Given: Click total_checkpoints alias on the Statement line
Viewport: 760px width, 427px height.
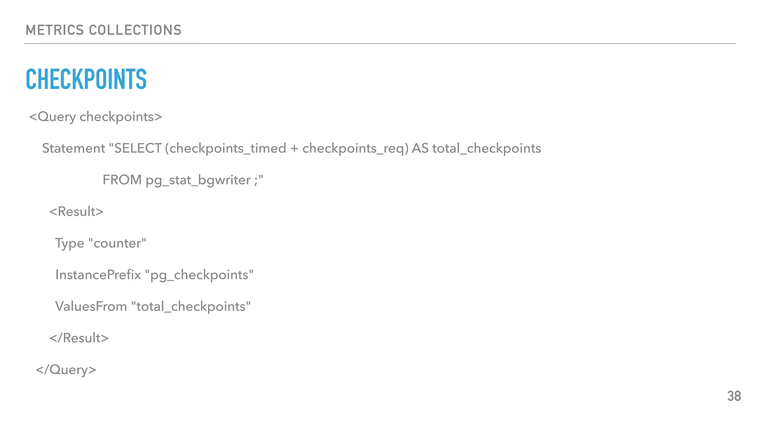Looking at the screenshot, I should (x=487, y=148).
